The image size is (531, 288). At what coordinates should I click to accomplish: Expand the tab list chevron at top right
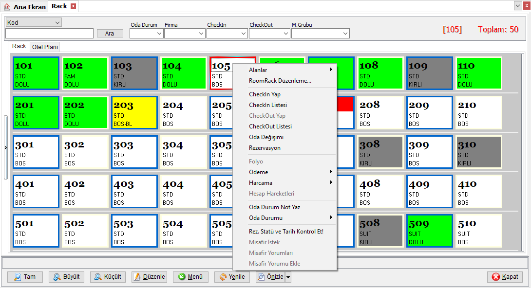[518, 6]
